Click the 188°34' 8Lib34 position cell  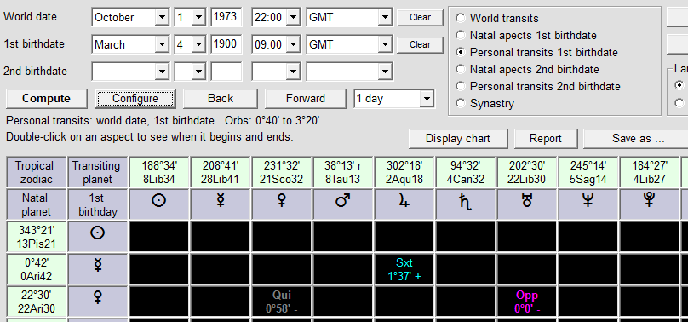pos(159,172)
